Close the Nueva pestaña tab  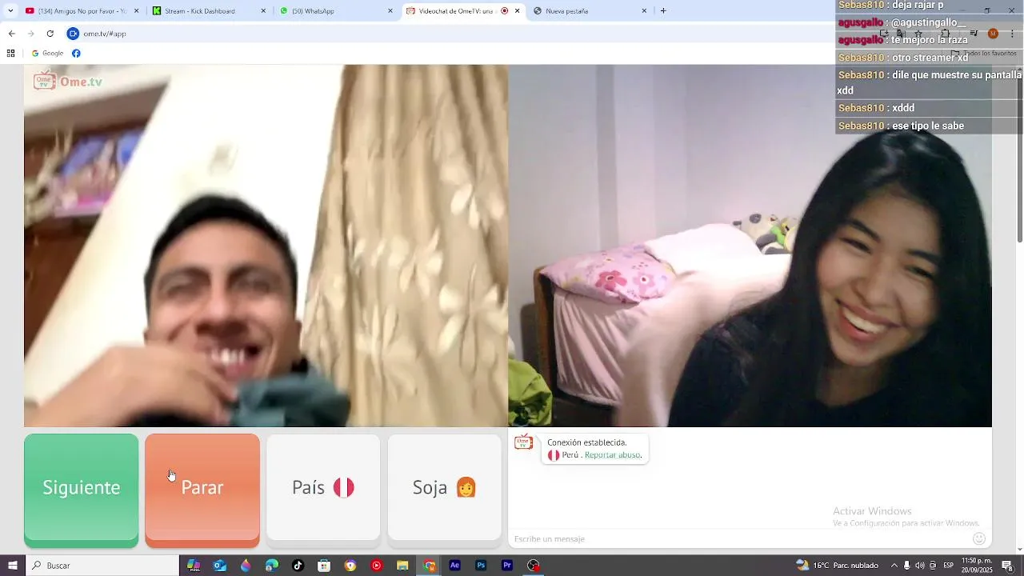[644, 11]
